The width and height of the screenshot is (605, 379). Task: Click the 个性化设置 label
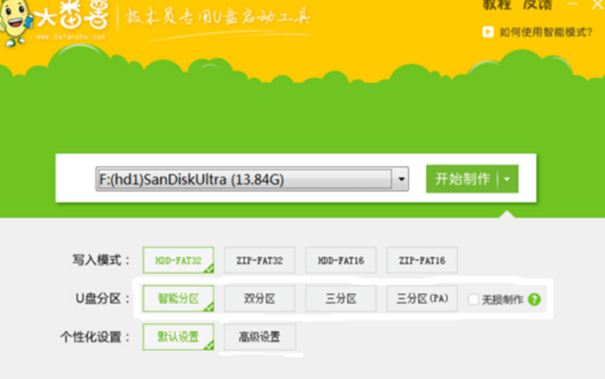click(x=95, y=337)
